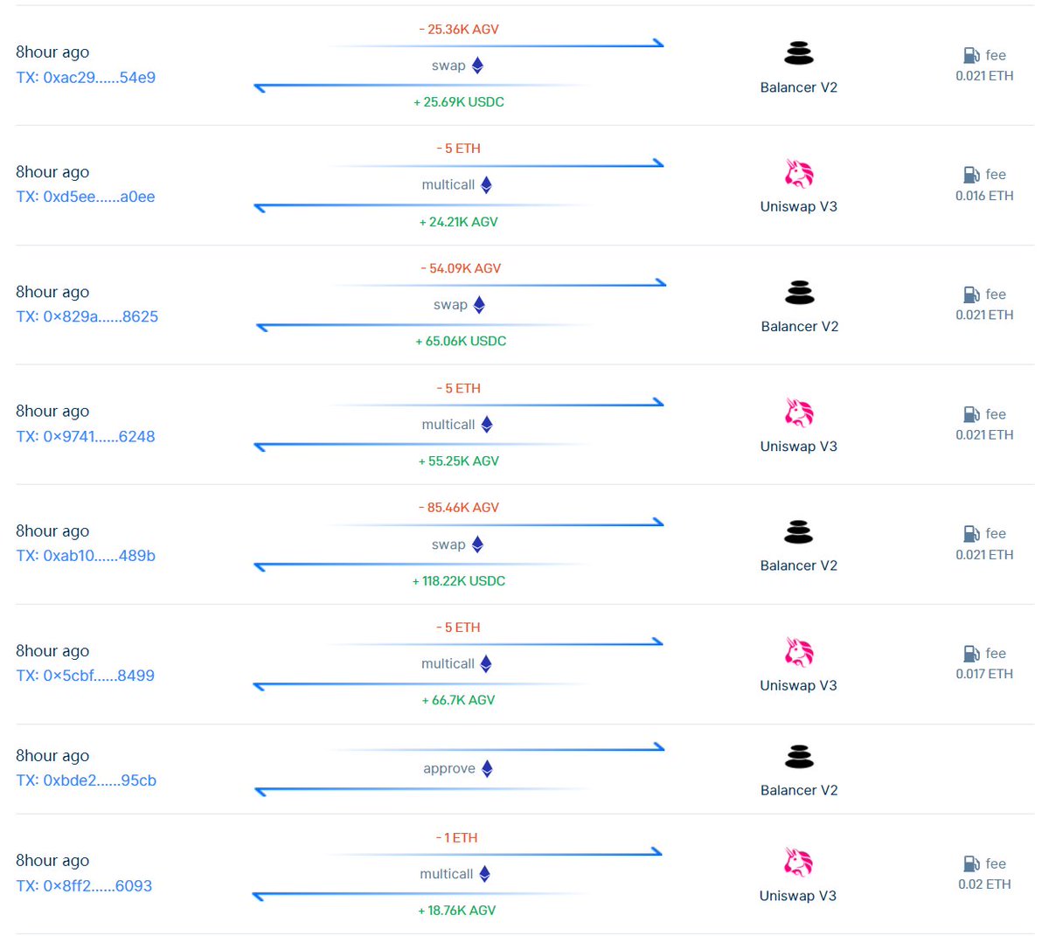Click the Balancer V2 icon beside the 85.46K AGV swap
This screenshot has height=936, width=1049.
(x=798, y=532)
